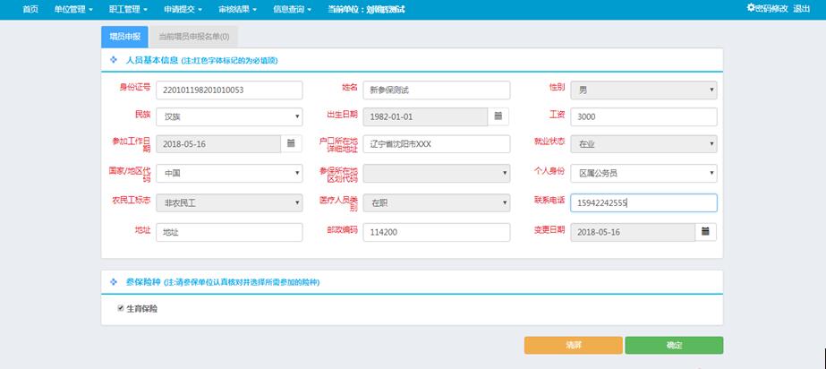Toggle the 生育保险 checkbox

[121, 308]
